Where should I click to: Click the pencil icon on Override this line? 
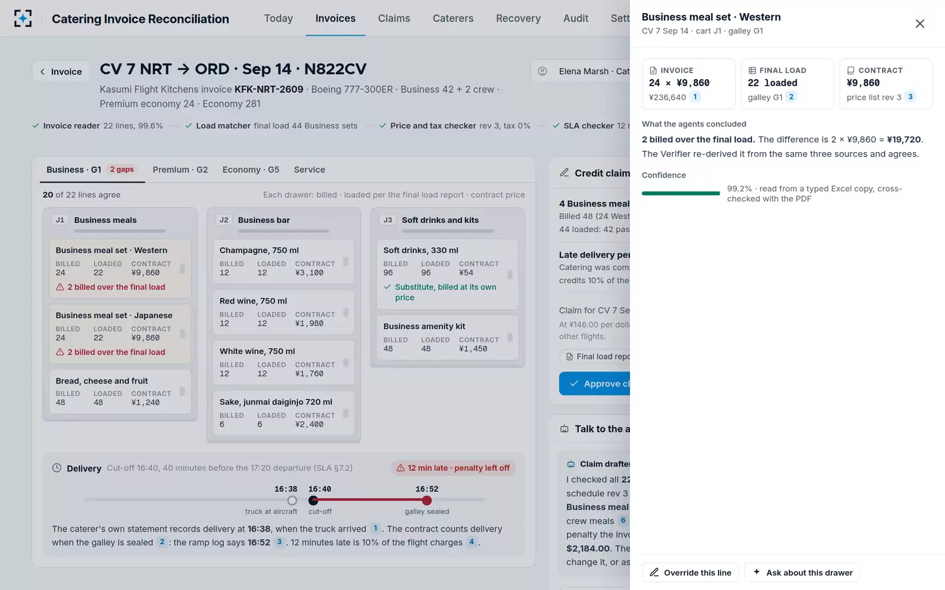[654, 572]
